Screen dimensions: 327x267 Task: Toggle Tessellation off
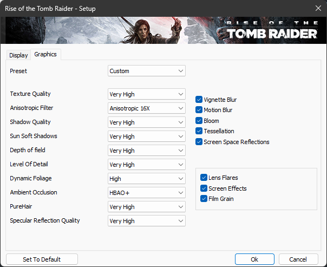tap(199, 131)
